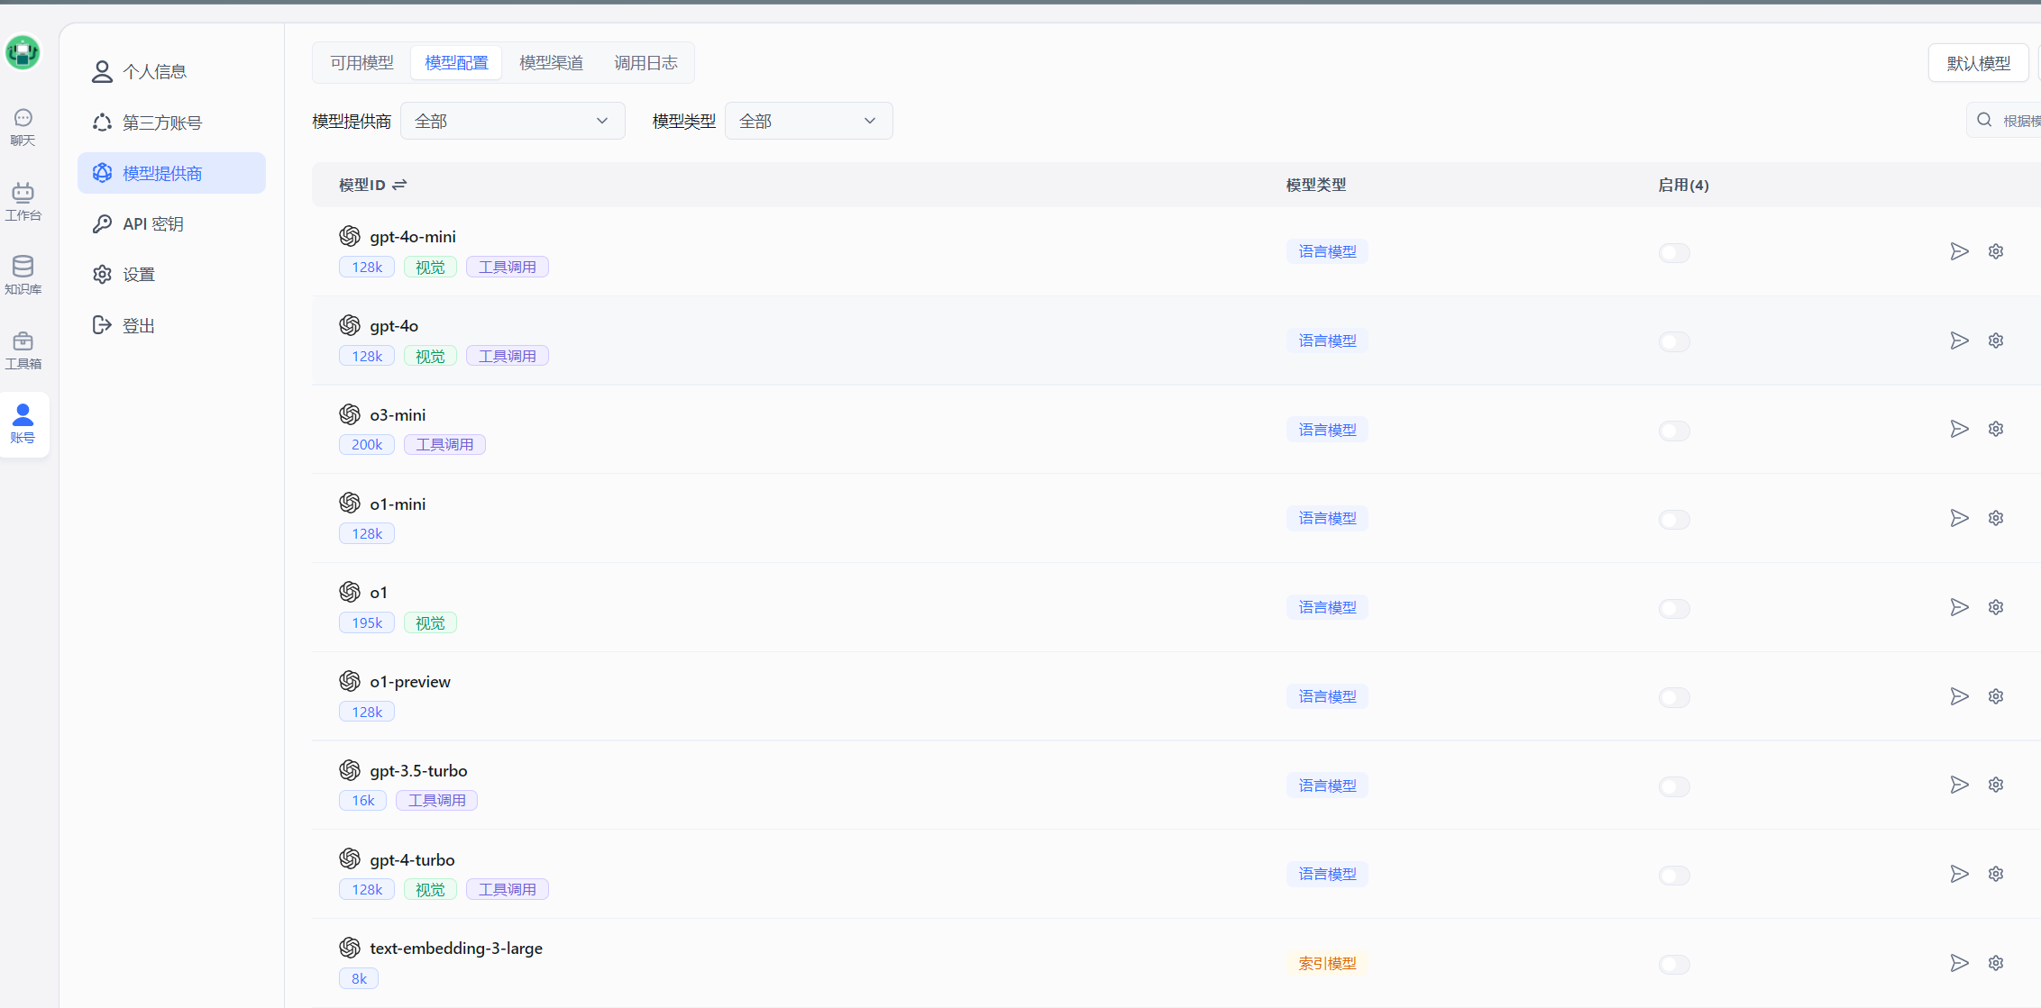
Task: Test gpt-4o with send icon
Action: (x=1959, y=341)
